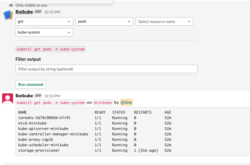Click the eye icon beside Only visible to you
This screenshot has height=165, width=250.
click(11, 5)
